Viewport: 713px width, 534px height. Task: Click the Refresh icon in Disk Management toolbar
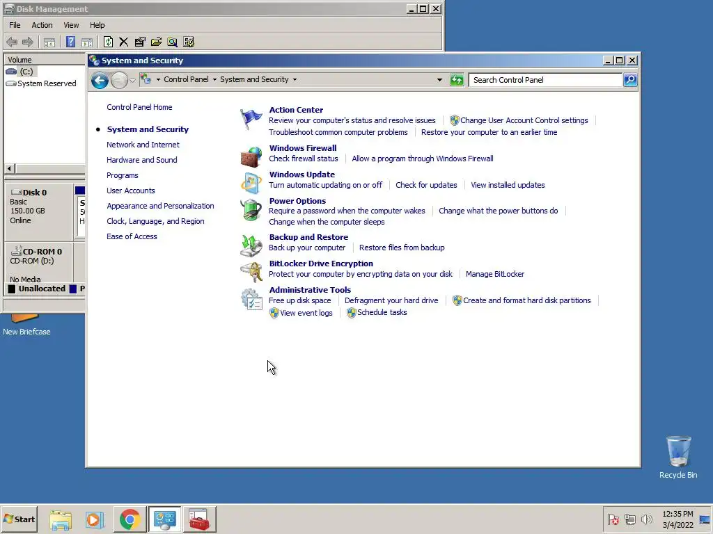[x=108, y=42]
